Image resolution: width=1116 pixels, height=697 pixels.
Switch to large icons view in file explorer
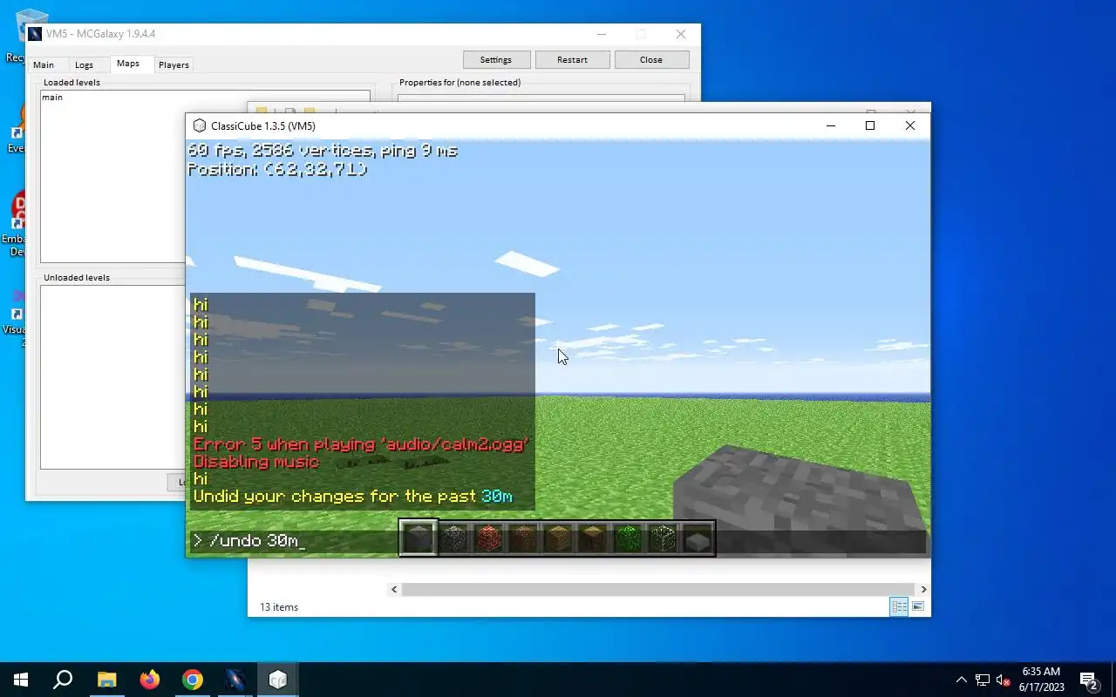click(x=917, y=606)
